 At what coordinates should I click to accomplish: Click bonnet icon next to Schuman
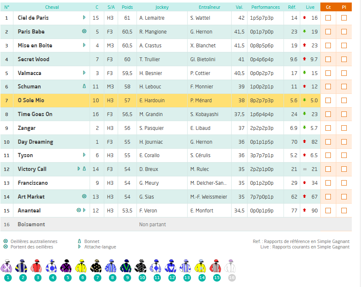pos(84,86)
